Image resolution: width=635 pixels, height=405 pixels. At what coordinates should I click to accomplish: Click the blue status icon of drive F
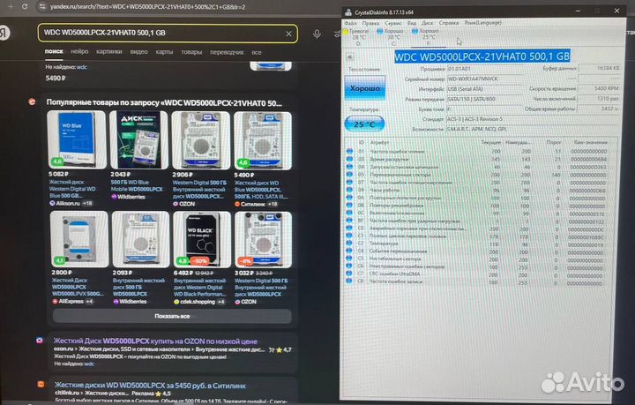(x=415, y=31)
